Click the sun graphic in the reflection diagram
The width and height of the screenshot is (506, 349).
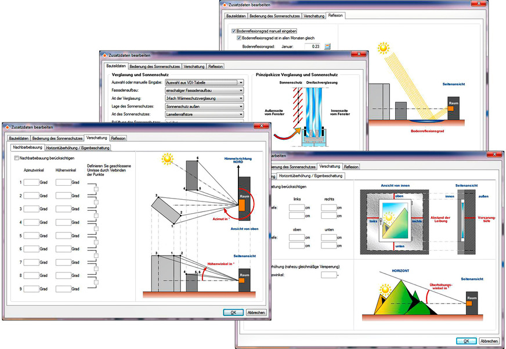tap(382, 48)
